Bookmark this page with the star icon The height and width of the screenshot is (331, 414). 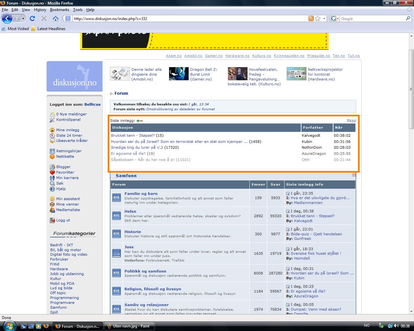point(318,18)
